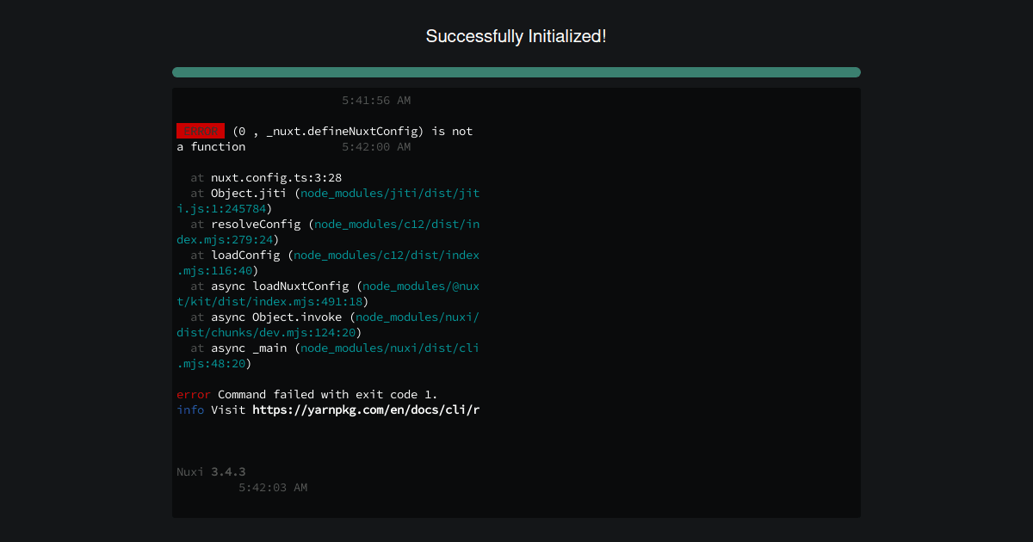Click the blue 'info' label

[189, 410]
